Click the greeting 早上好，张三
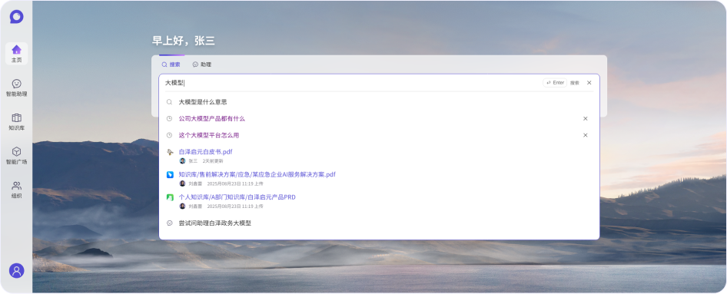Viewport: 727px width, 294px height. click(x=183, y=41)
